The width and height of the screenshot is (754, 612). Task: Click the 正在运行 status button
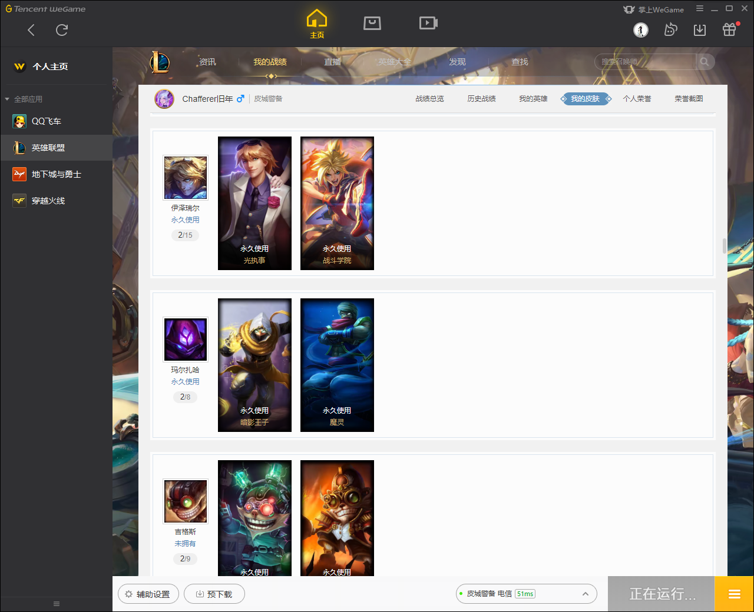[x=662, y=594]
